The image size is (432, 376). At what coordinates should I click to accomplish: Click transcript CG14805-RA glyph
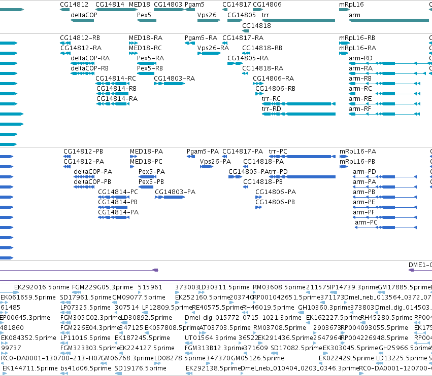[235, 63]
